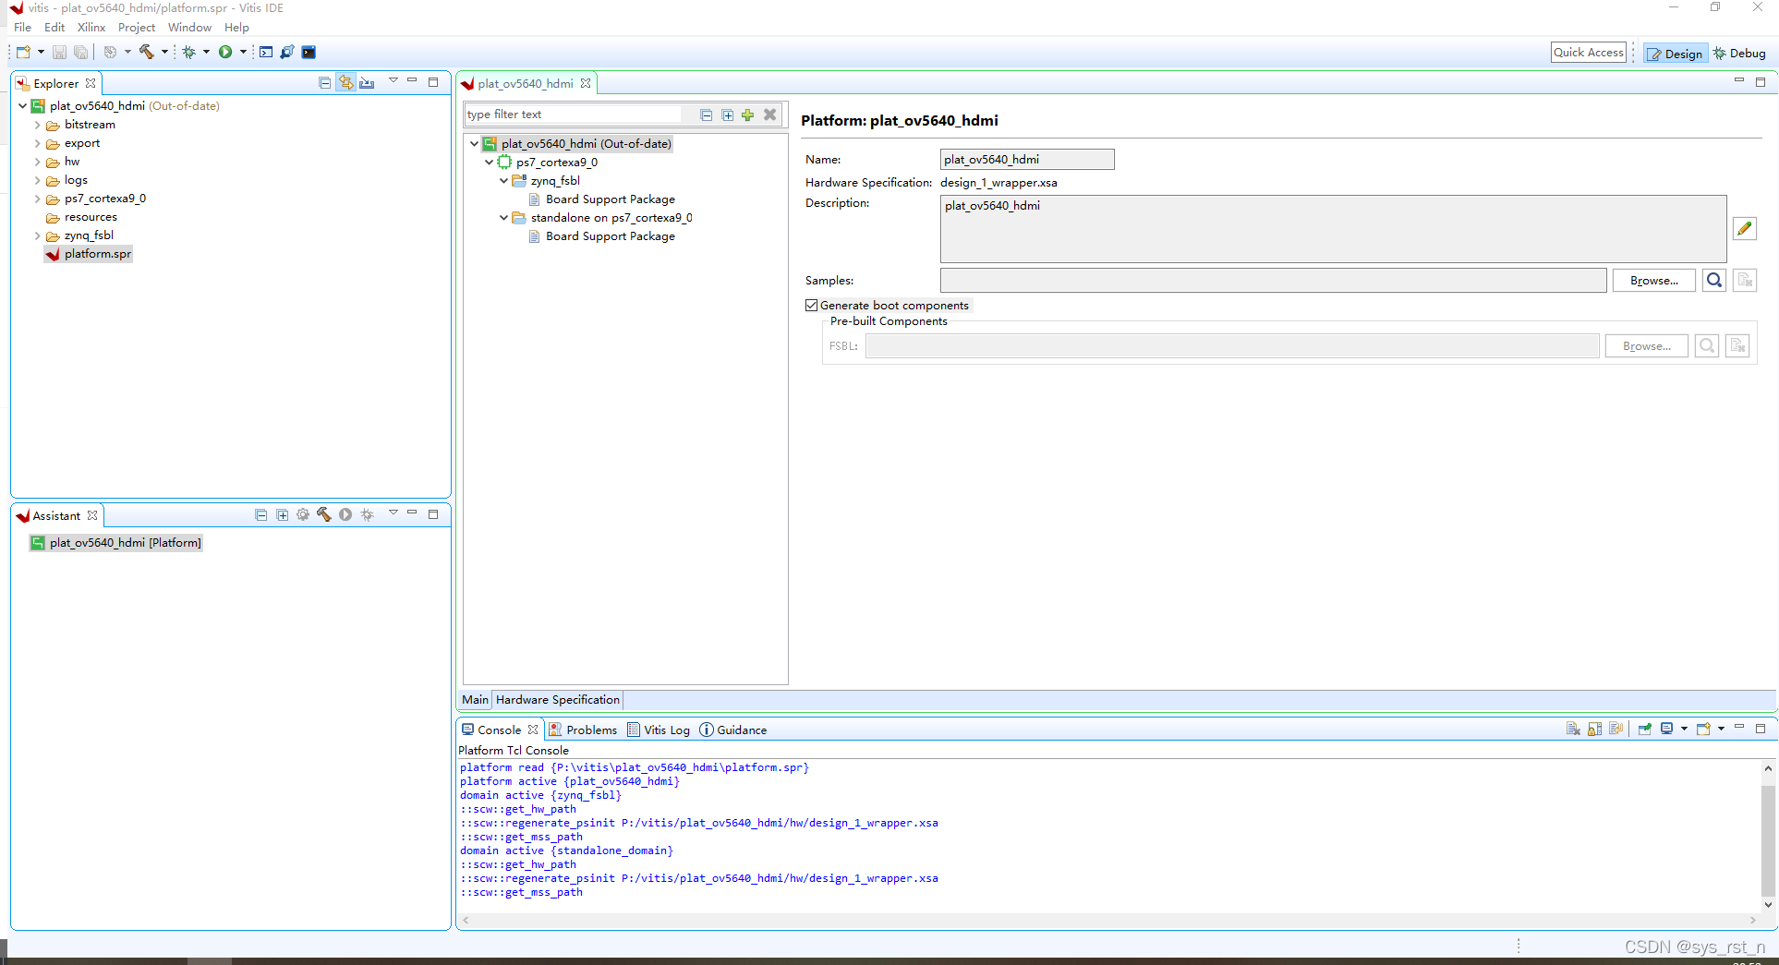This screenshot has height=965, width=1779.
Task: Collapse plat_ov5640_hdmi project in Explorer
Action: tap(23, 106)
